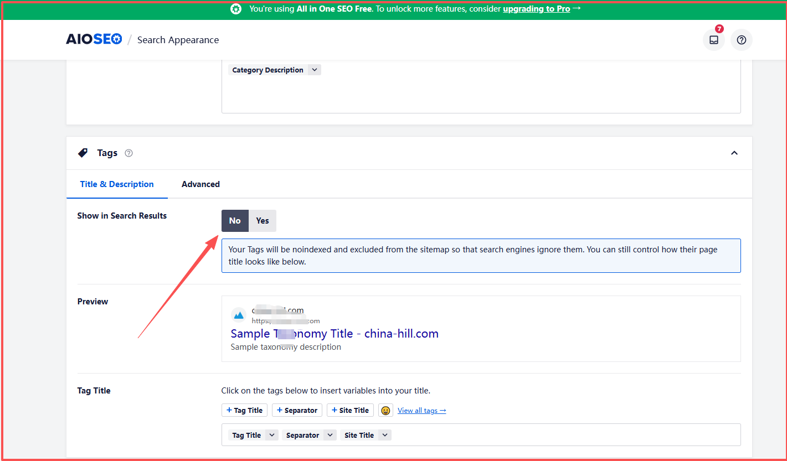Open the View all tags link
787x461 pixels.
(422, 410)
